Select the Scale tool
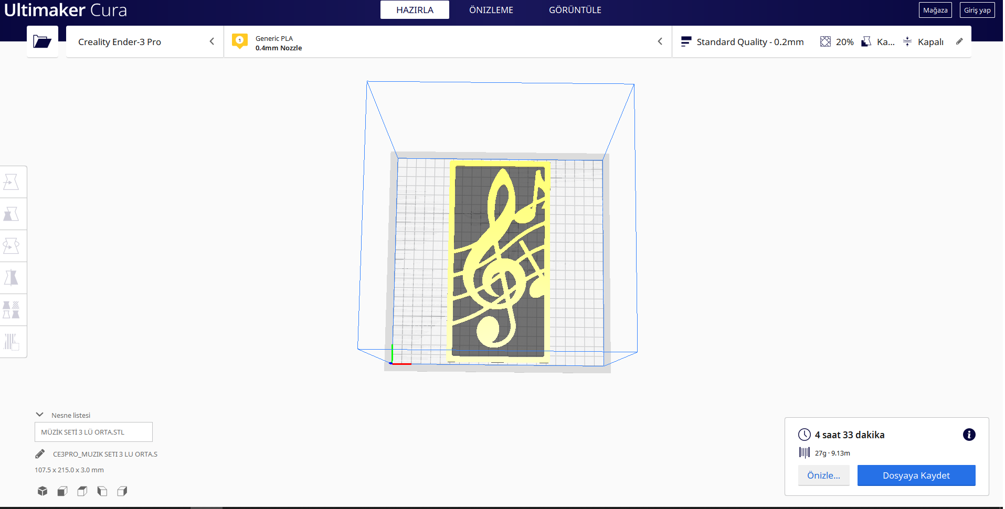 (x=13, y=213)
